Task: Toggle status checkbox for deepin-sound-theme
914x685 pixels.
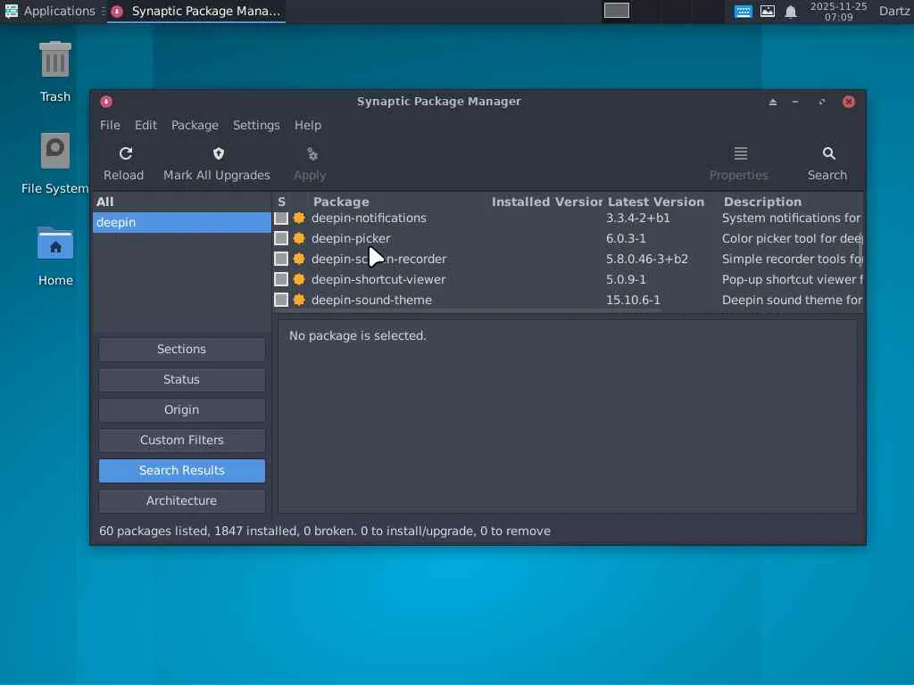Action: 281,300
